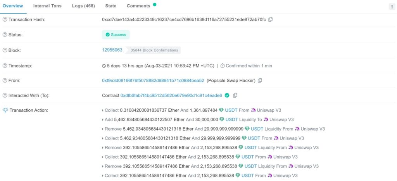Open block 12955063 link
Viewport: 397px width, 181px height.
point(112,50)
